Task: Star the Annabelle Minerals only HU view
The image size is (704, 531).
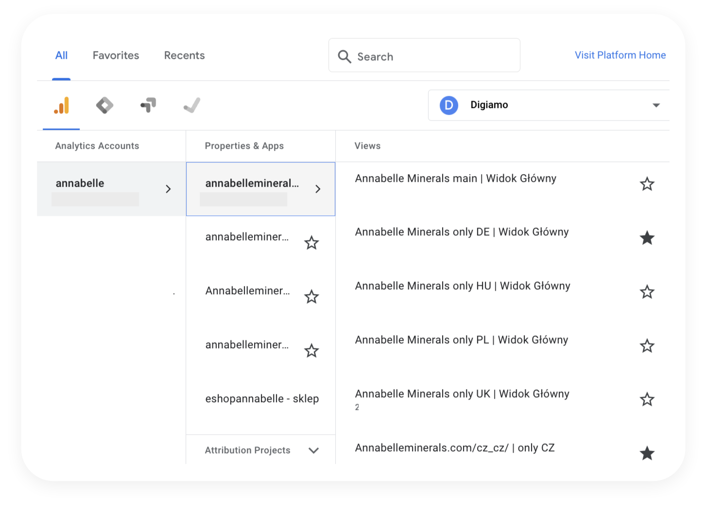Action: (647, 292)
